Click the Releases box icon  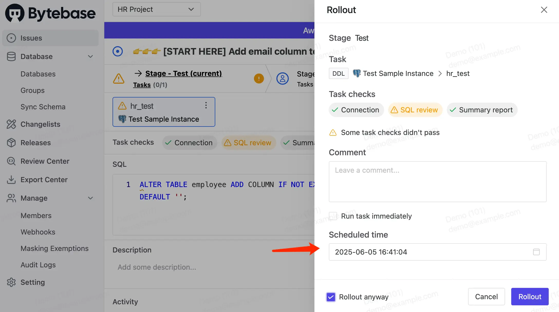click(11, 143)
